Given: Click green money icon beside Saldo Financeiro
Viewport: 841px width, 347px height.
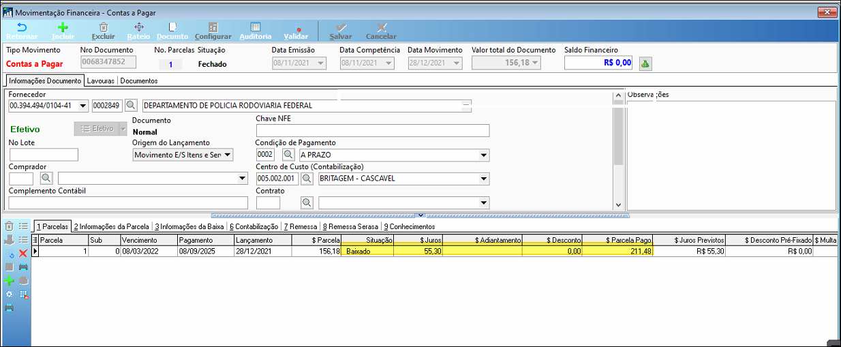Looking at the screenshot, I should [x=645, y=63].
